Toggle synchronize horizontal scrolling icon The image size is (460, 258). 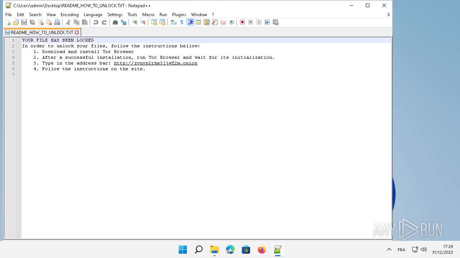tap(162, 22)
